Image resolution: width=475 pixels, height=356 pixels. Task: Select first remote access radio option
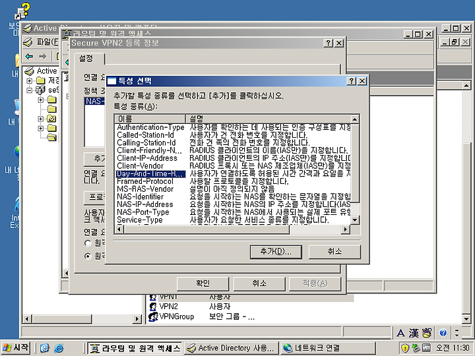(x=88, y=243)
